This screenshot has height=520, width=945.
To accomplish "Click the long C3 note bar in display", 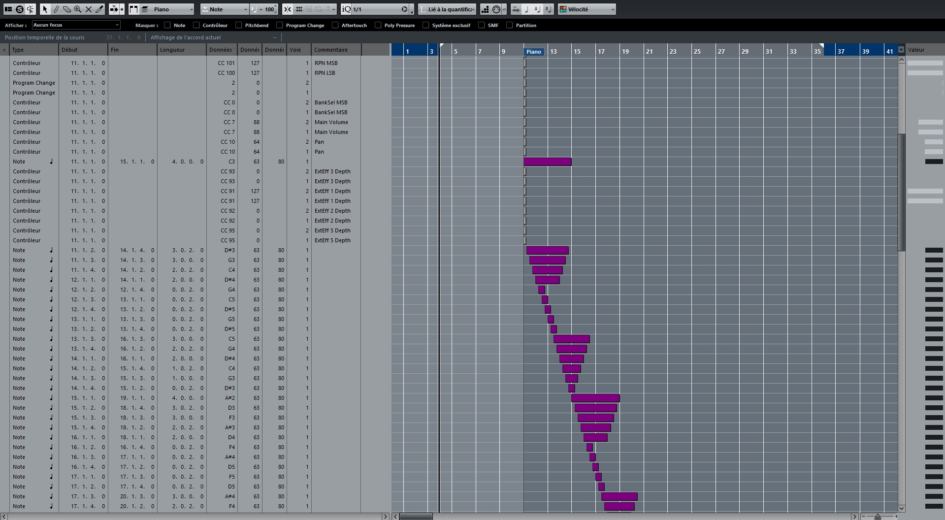I will click(x=548, y=162).
